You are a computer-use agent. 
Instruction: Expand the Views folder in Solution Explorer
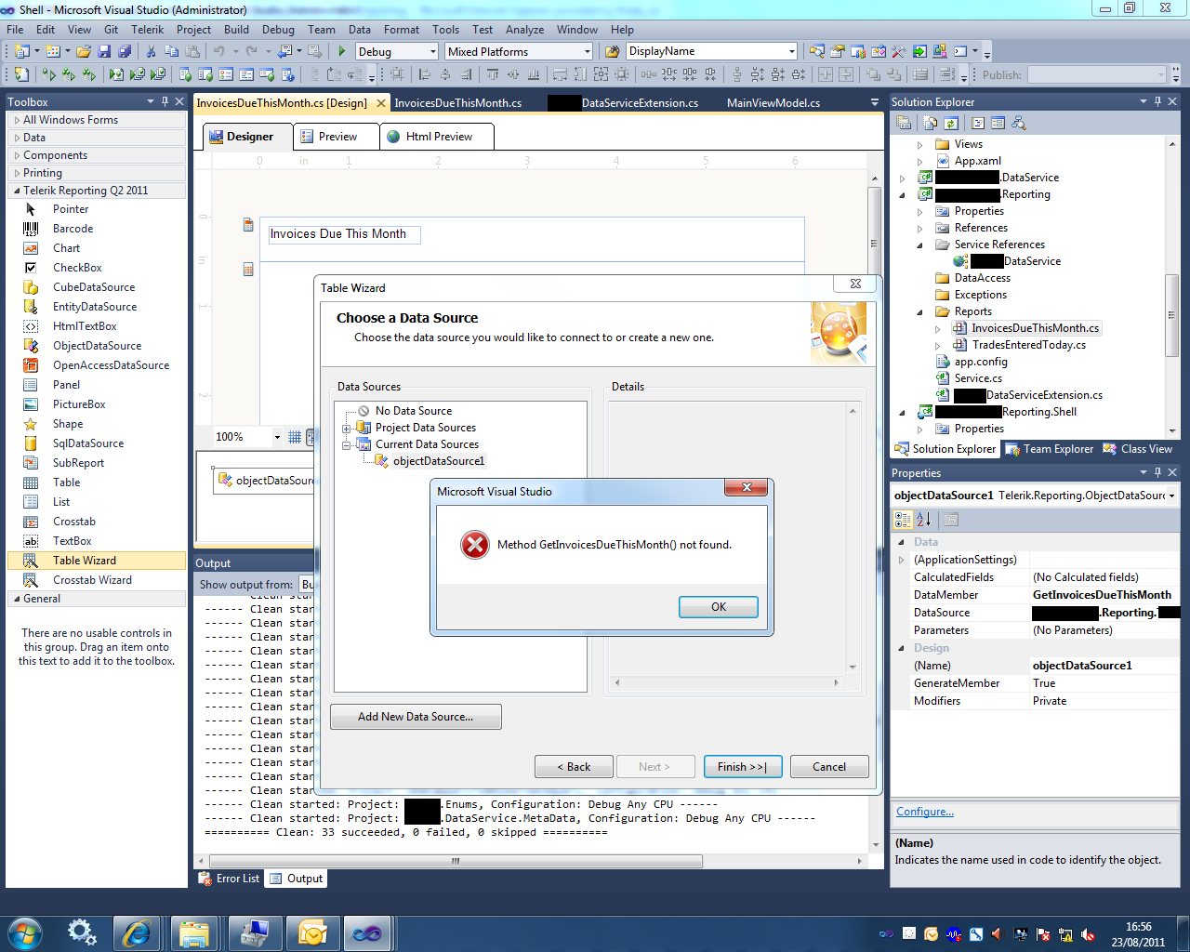point(920,144)
